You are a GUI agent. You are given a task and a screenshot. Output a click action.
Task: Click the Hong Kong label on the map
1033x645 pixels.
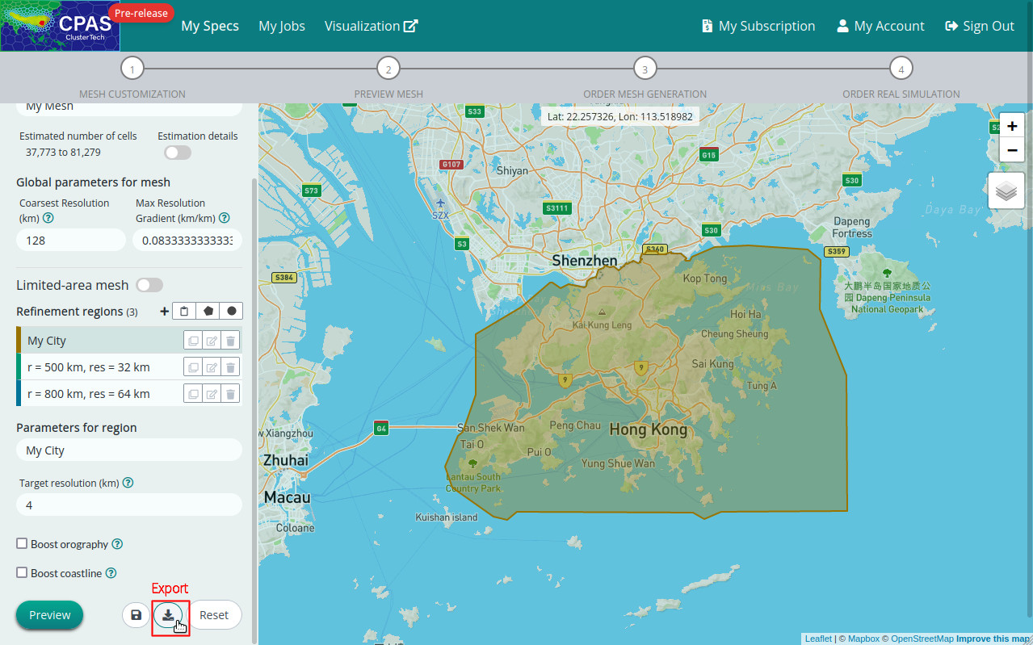(648, 429)
